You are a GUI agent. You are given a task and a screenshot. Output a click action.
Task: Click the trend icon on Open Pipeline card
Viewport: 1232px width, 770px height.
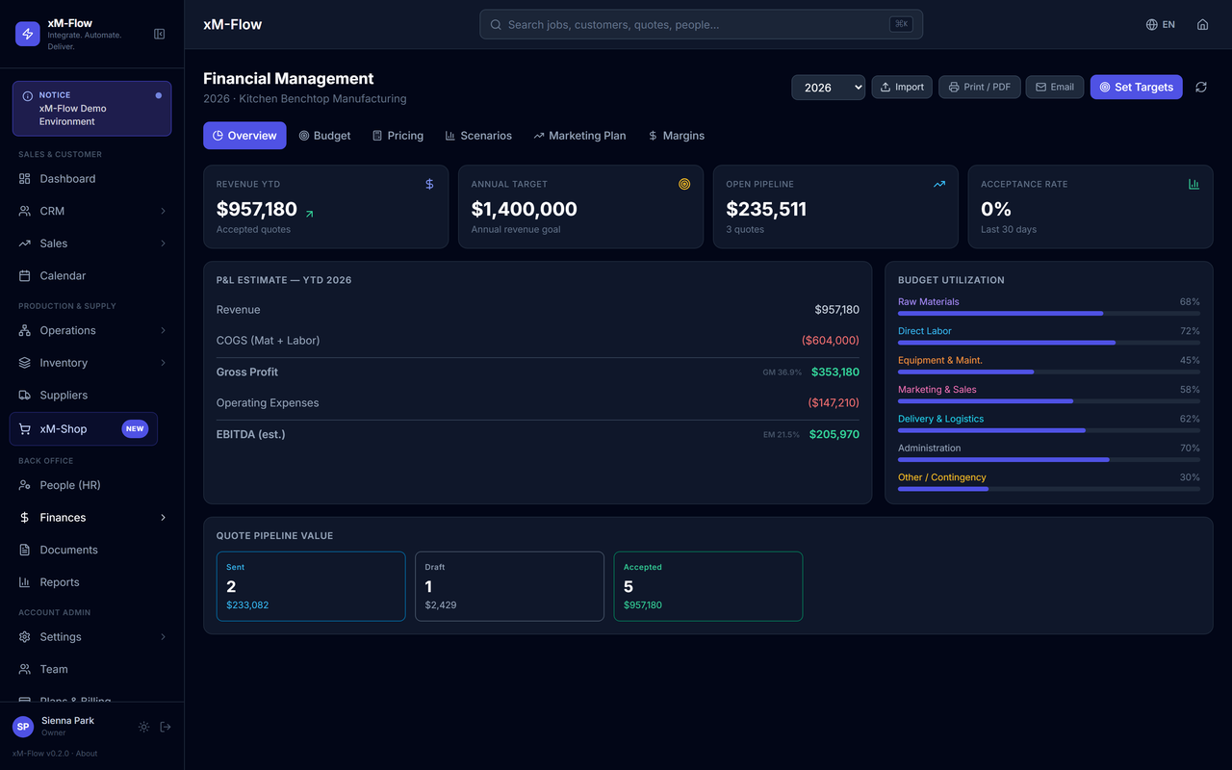point(939,184)
